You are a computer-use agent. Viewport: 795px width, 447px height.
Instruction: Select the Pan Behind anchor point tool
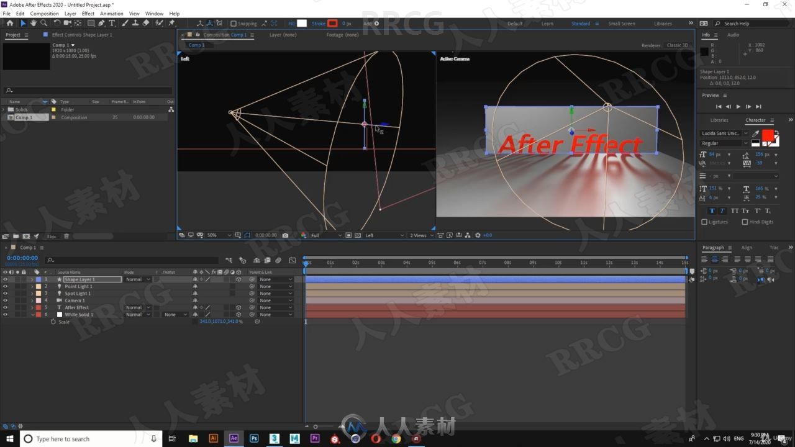(x=79, y=23)
